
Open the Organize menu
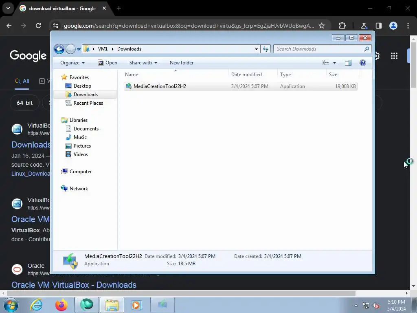pyautogui.click(x=72, y=63)
